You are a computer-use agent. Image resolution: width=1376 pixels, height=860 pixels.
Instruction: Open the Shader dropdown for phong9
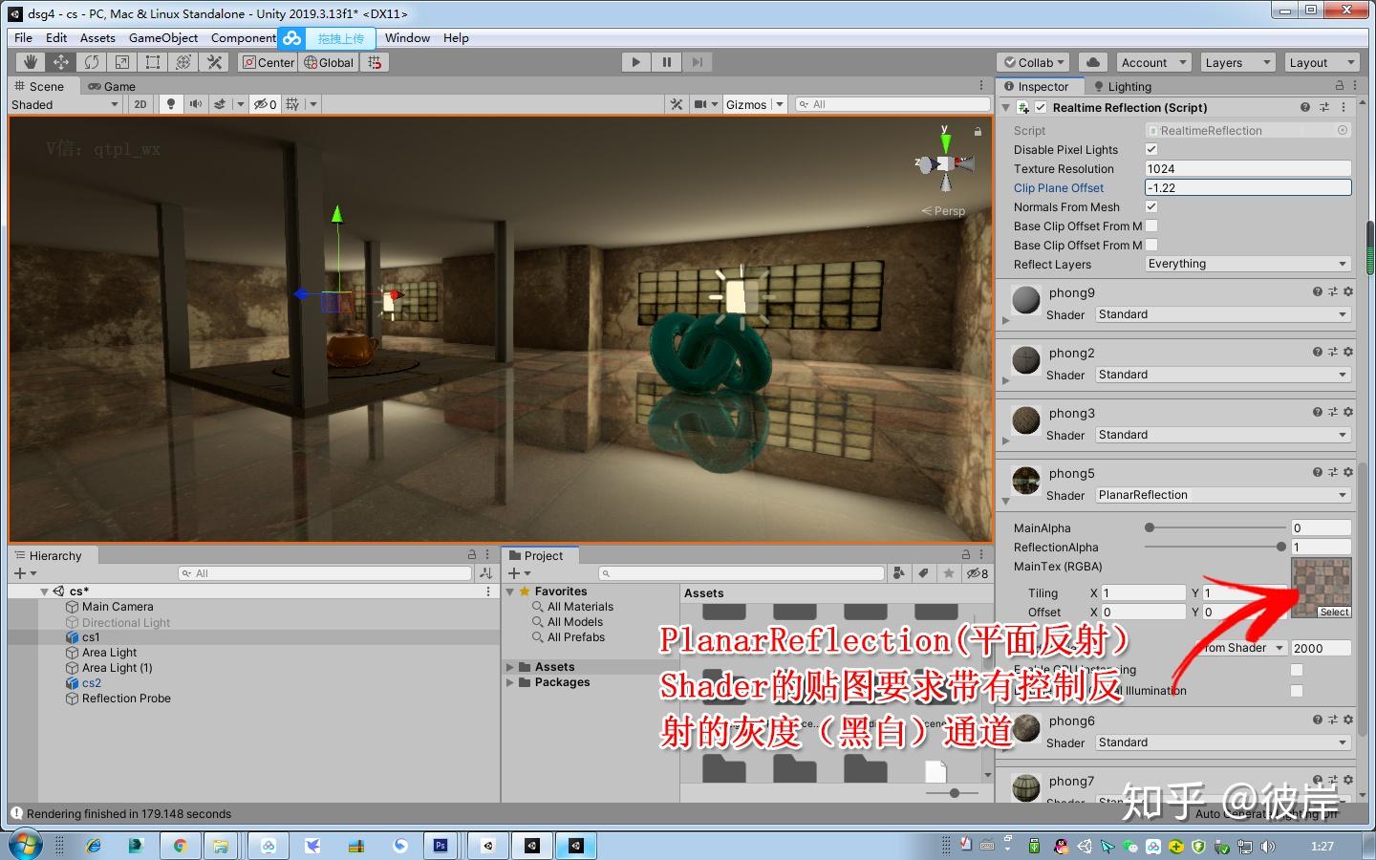tap(1223, 313)
